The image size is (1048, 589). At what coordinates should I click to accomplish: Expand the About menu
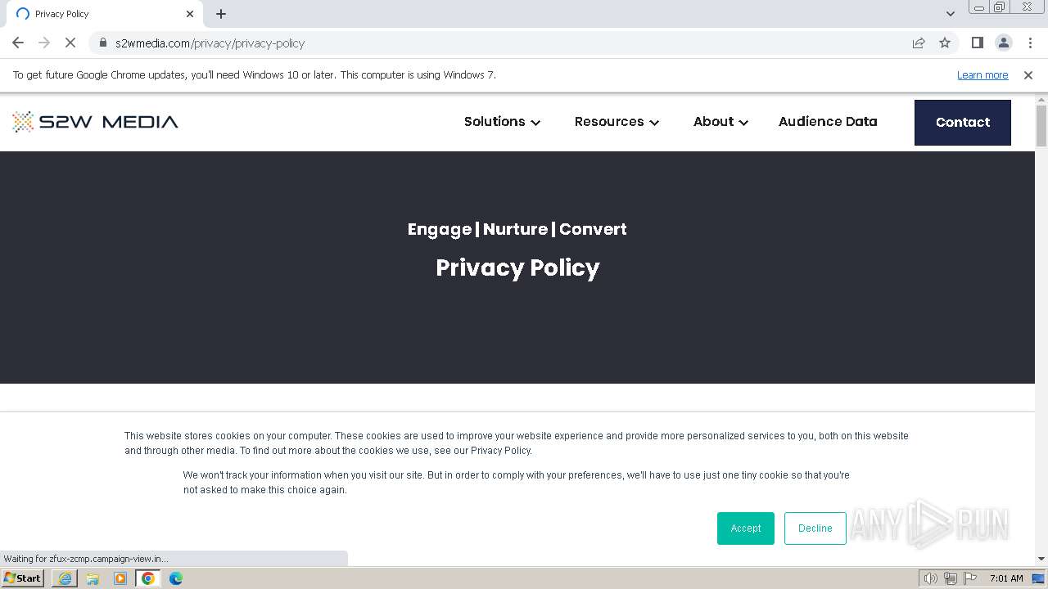point(720,122)
